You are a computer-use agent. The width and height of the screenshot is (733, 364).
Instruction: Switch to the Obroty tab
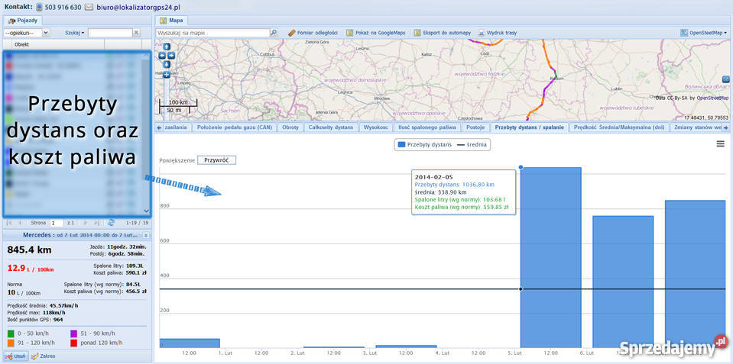click(x=290, y=127)
